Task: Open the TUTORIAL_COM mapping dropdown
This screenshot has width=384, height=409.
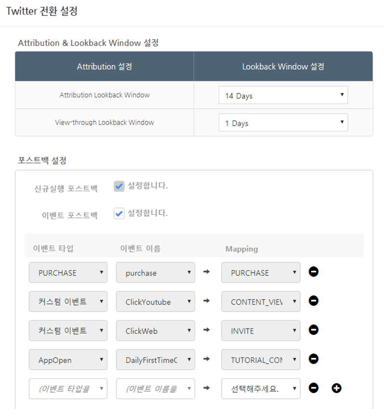Action: 261,360
